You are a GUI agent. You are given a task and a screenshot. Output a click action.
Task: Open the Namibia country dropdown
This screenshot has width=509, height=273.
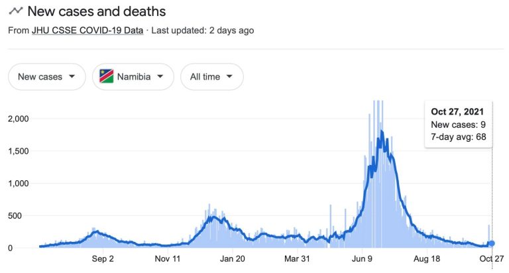tap(133, 77)
